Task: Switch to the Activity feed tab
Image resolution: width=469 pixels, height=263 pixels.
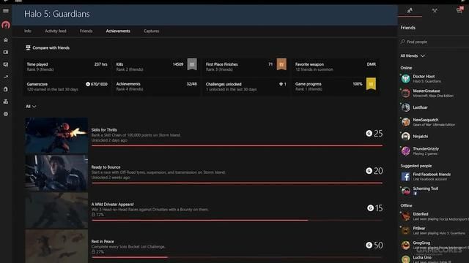Action: pos(56,31)
